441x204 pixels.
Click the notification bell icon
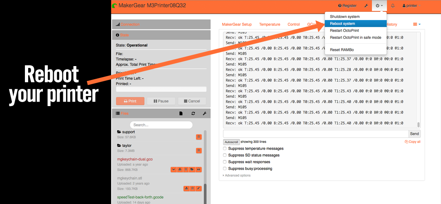(393, 6)
